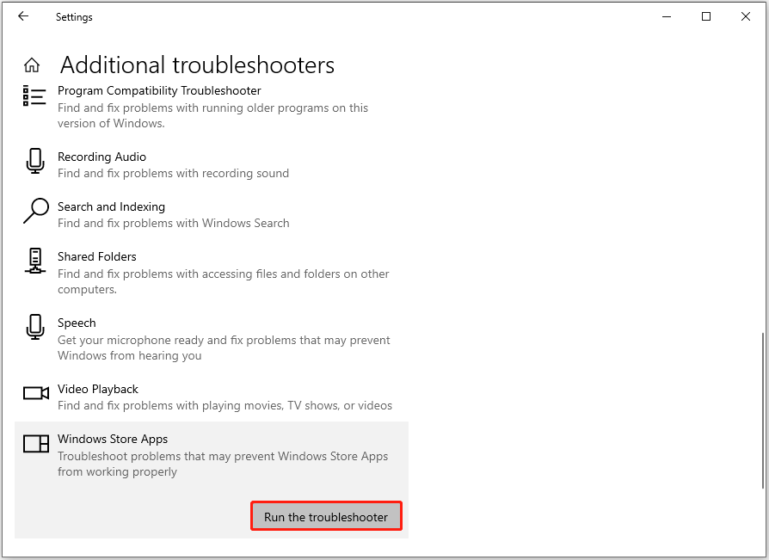Click the Recording Audio microphone icon
Image resolution: width=769 pixels, height=560 pixels.
click(34, 161)
